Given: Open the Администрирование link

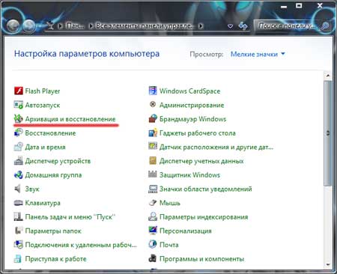Looking at the screenshot, I should click(192, 105).
